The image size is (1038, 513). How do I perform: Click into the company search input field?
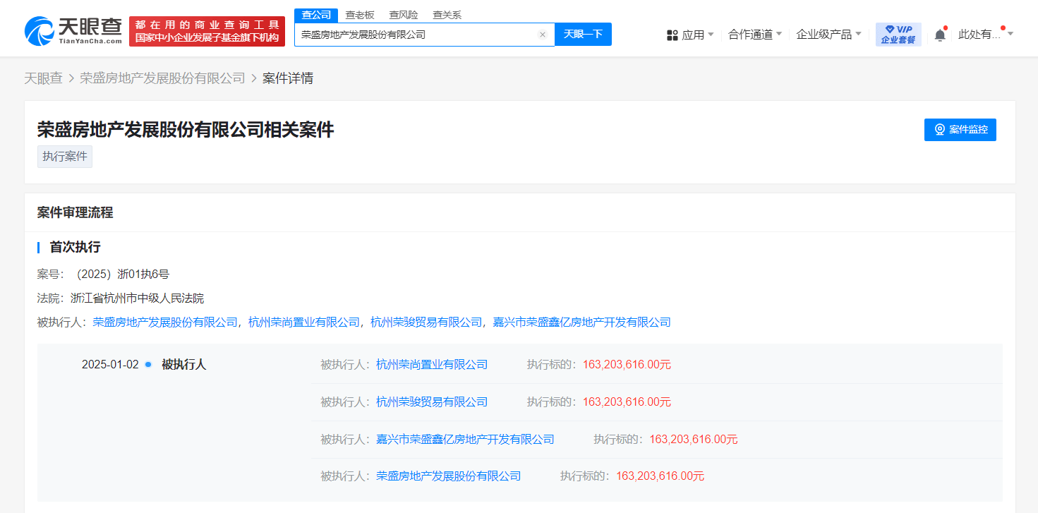coord(416,35)
